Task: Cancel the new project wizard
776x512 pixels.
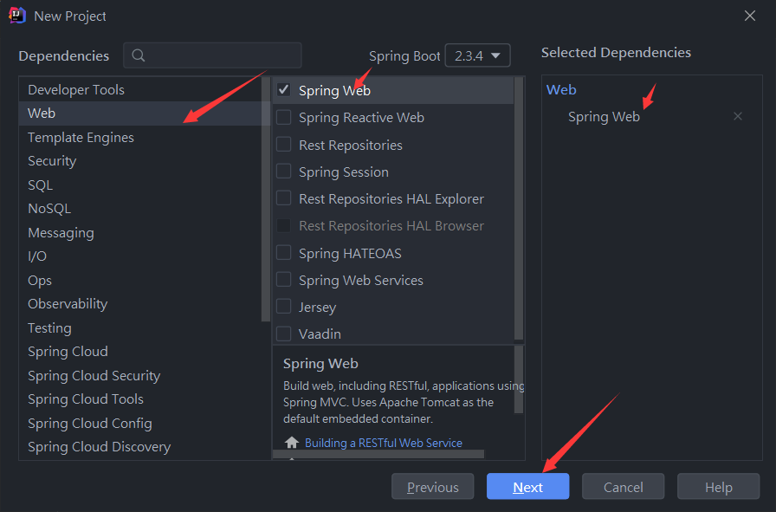Action: [623, 487]
